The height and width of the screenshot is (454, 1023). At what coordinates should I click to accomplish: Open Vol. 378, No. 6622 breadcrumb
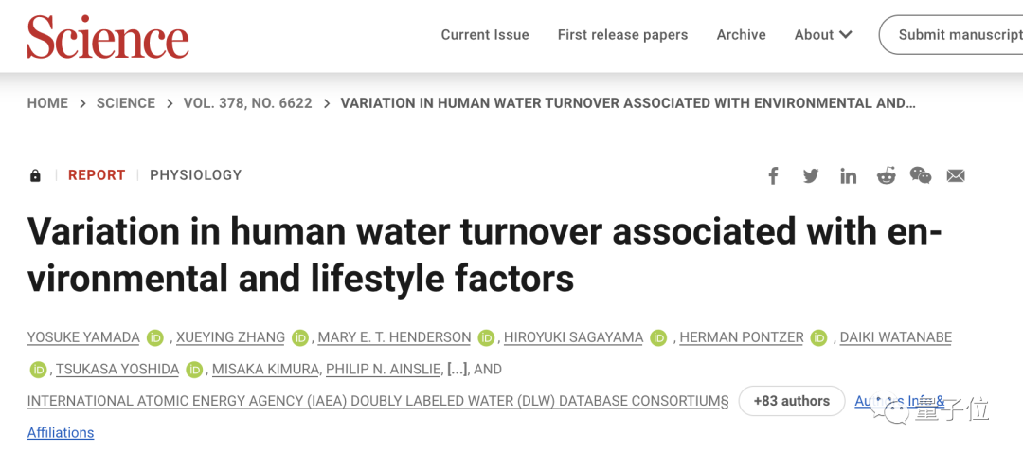247,103
